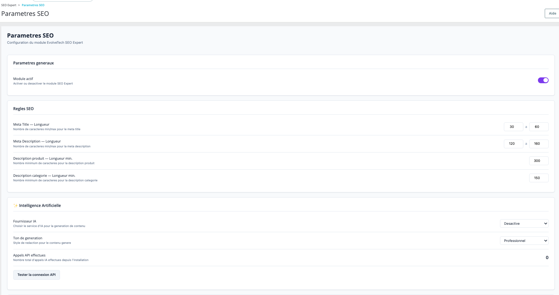
Task: Click the Parametres generaux section header
Action: click(33, 63)
